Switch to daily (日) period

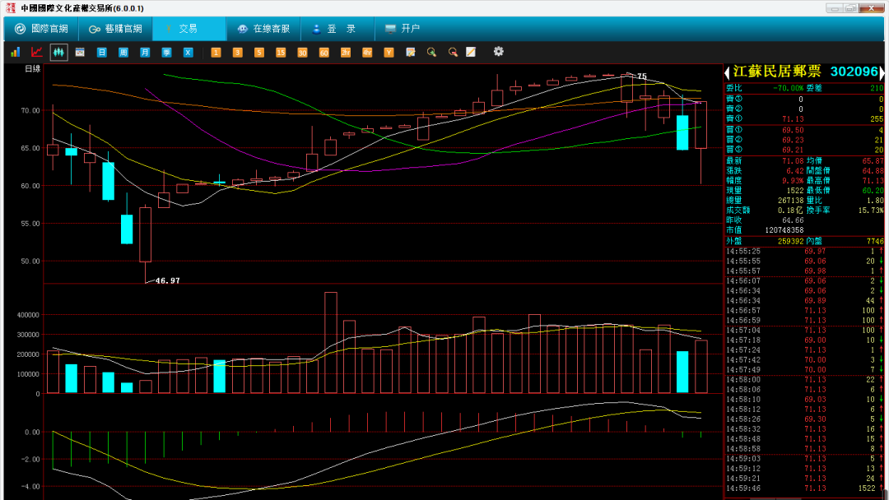click(x=101, y=52)
